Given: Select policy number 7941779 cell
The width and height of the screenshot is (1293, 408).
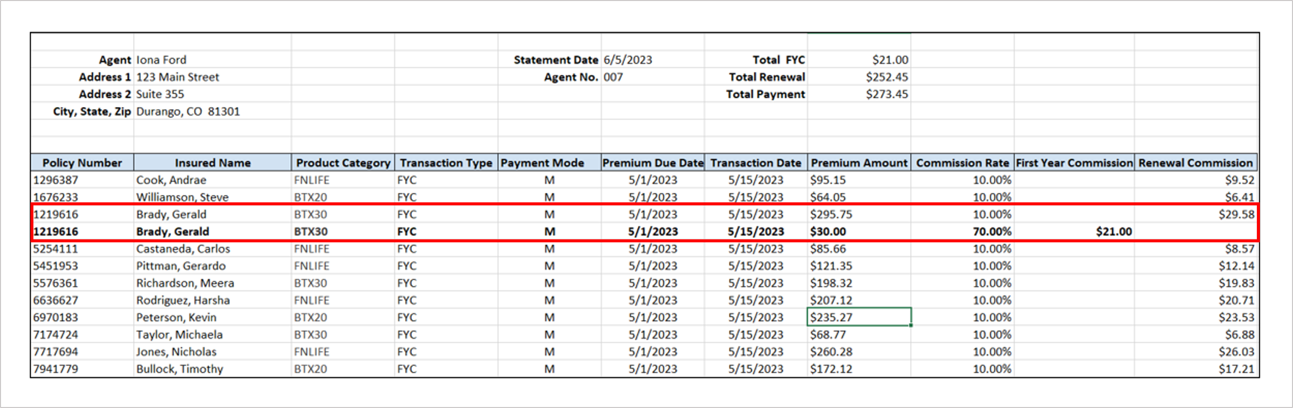Looking at the screenshot, I should coord(56,369).
